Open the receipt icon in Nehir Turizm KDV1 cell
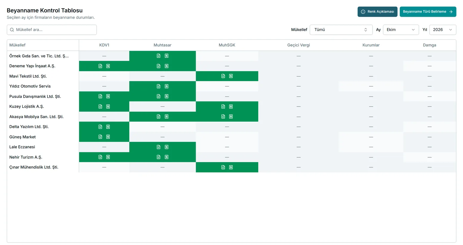This screenshot has height=245, width=463. click(108, 157)
